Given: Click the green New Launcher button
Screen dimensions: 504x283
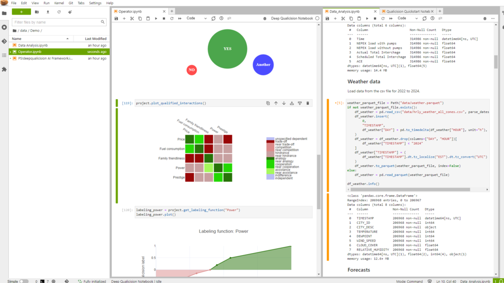Looking at the screenshot, I should (21, 12).
